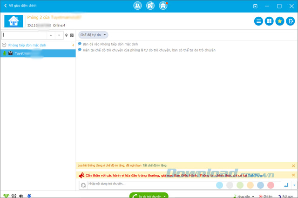Click the green "Tự do trò chuyện" button
This screenshot has width=298, height=198.
[149, 195]
